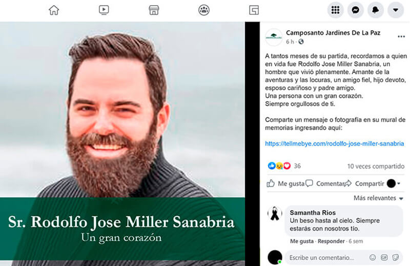This screenshot has height=266, width=410.
Task: Open the nine-dot menu grid icon
Action: pyautogui.click(x=336, y=10)
